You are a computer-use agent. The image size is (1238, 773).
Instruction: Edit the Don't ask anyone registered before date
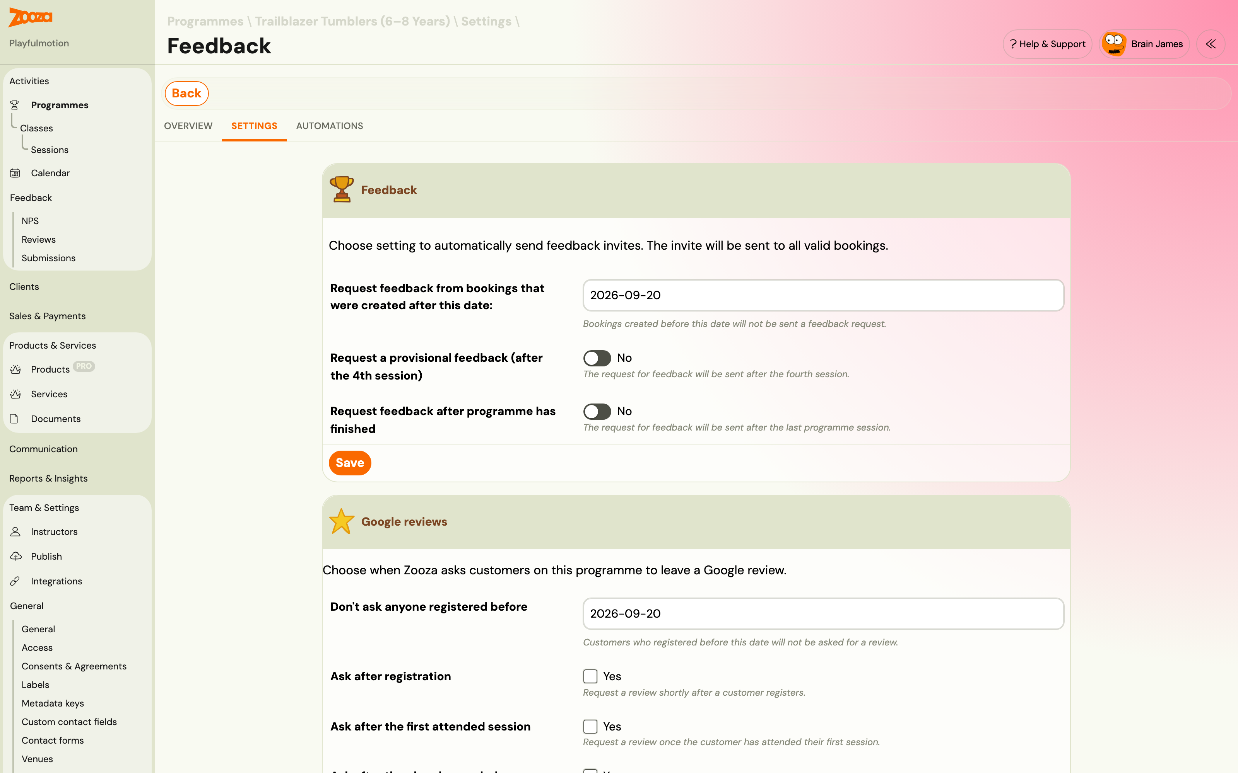pos(823,613)
